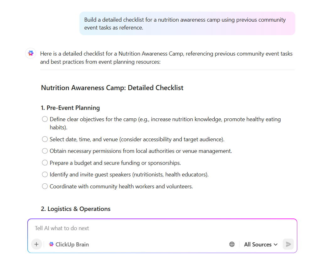
Task: Tick the "Prepare a budget" checklist circle
Action: [x=45, y=162]
